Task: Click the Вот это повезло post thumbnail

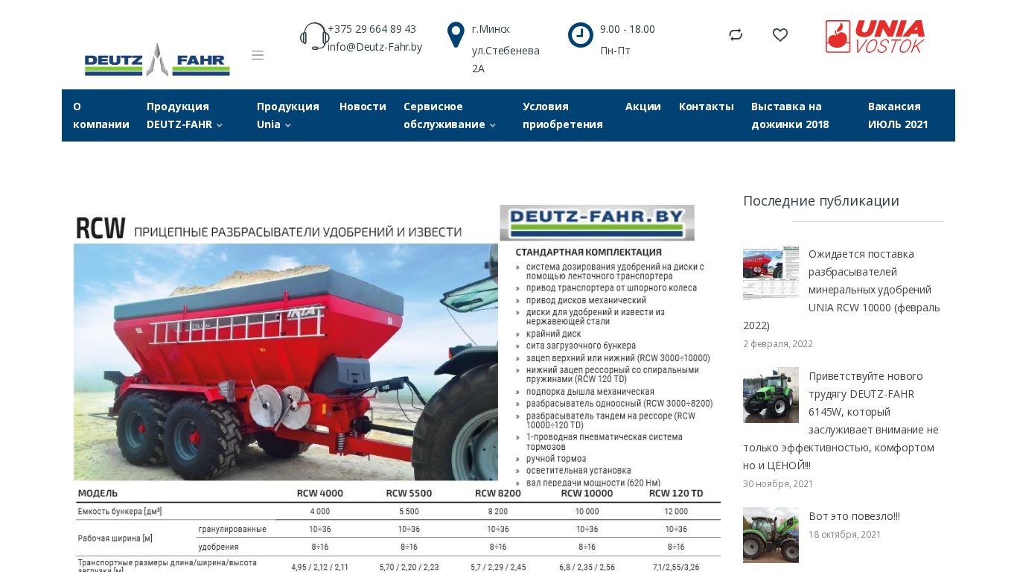Action: (x=771, y=535)
